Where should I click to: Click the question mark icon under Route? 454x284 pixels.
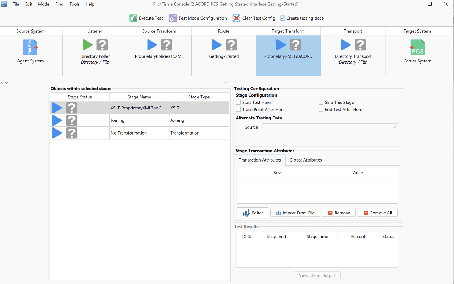tap(231, 45)
